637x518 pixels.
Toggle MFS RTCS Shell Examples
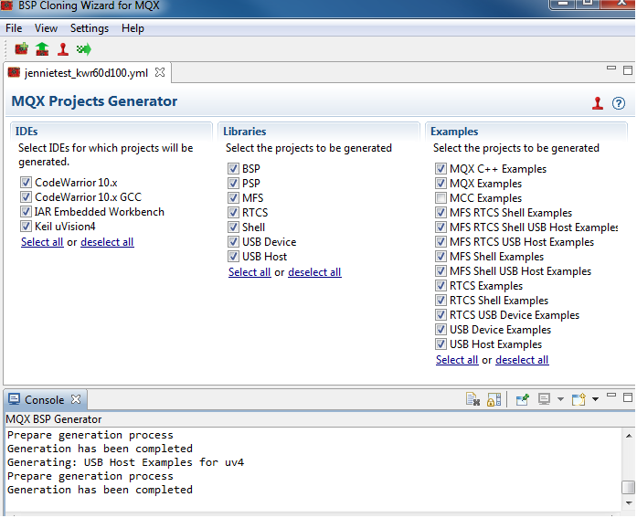tap(441, 212)
